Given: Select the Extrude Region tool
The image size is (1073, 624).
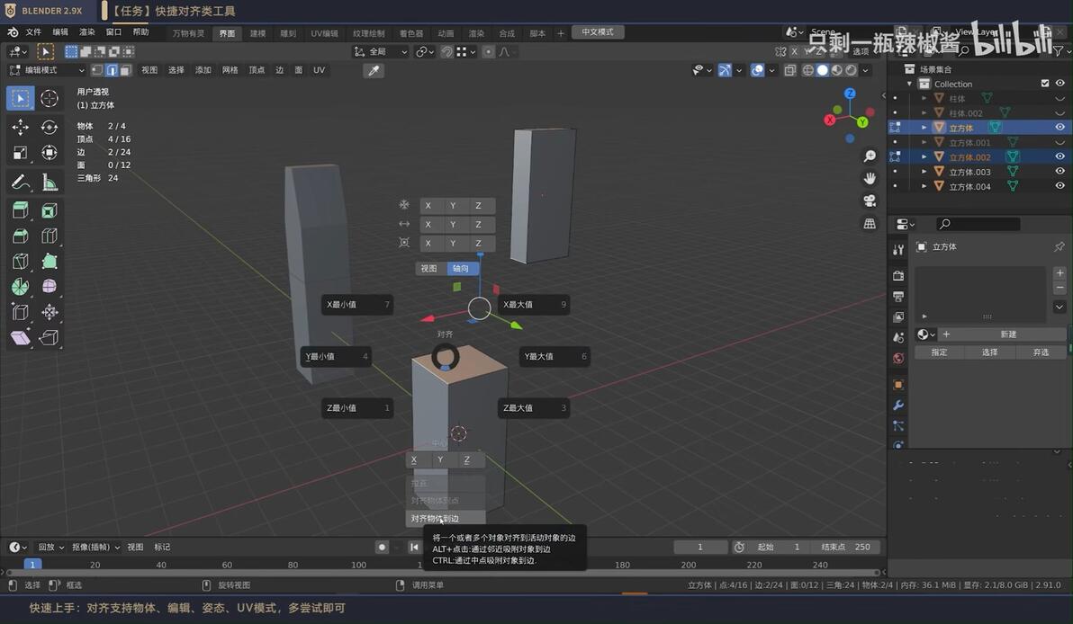Looking at the screenshot, I should (21, 210).
